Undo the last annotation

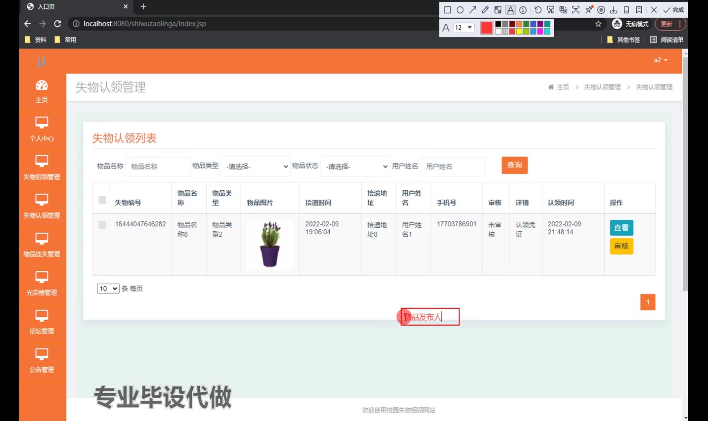click(x=538, y=10)
